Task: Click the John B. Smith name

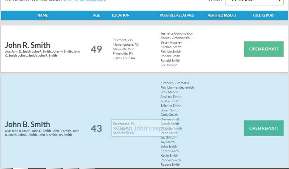Action: pos(27,124)
